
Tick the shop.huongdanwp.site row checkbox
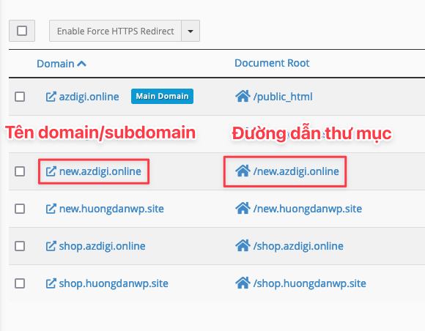20,283
